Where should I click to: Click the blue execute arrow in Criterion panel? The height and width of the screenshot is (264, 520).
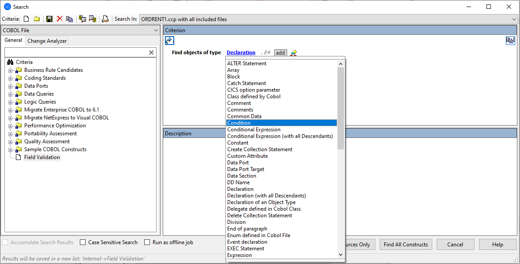click(169, 40)
